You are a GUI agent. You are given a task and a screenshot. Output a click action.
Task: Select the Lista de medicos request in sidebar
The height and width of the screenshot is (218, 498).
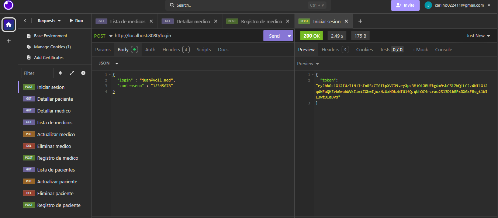(55, 122)
